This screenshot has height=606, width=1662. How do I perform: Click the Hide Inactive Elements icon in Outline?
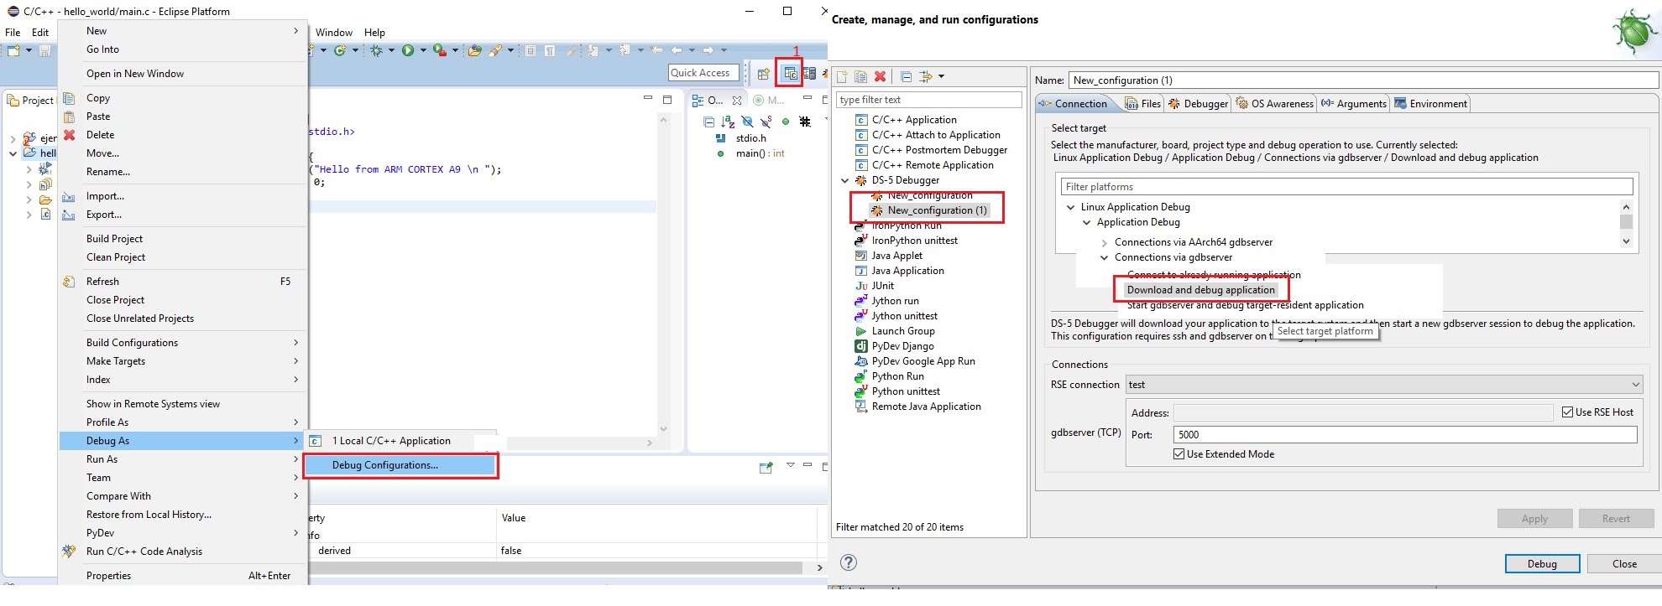(805, 122)
